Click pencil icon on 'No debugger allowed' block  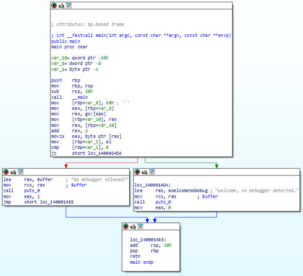[x=13, y=172]
